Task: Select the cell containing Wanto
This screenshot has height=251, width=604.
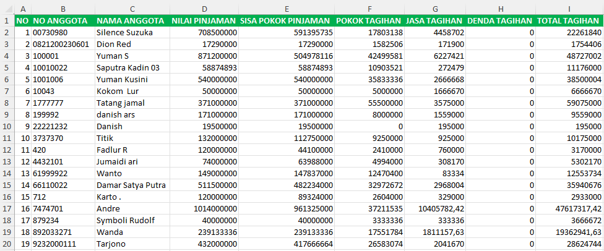Action: click(x=132, y=173)
